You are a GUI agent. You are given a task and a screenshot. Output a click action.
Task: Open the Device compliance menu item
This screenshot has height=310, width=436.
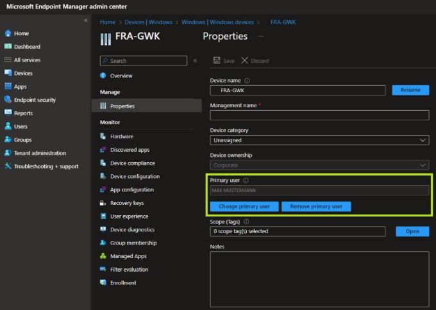point(132,163)
